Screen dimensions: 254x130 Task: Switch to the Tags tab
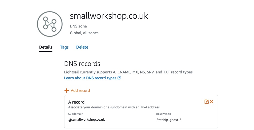pyautogui.click(x=64, y=47)
